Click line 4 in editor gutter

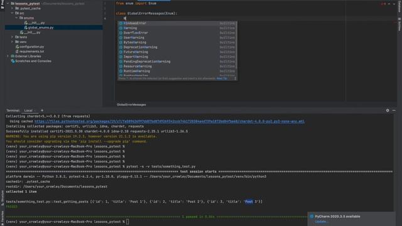pyautogui.click(x=105, y=18)
